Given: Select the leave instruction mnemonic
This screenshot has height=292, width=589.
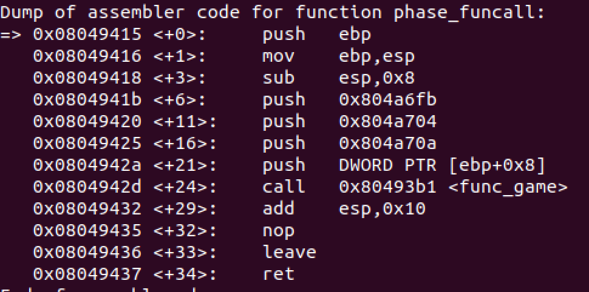Looking at the screenshot, I should pyautogui.click(x=289, y=251).
